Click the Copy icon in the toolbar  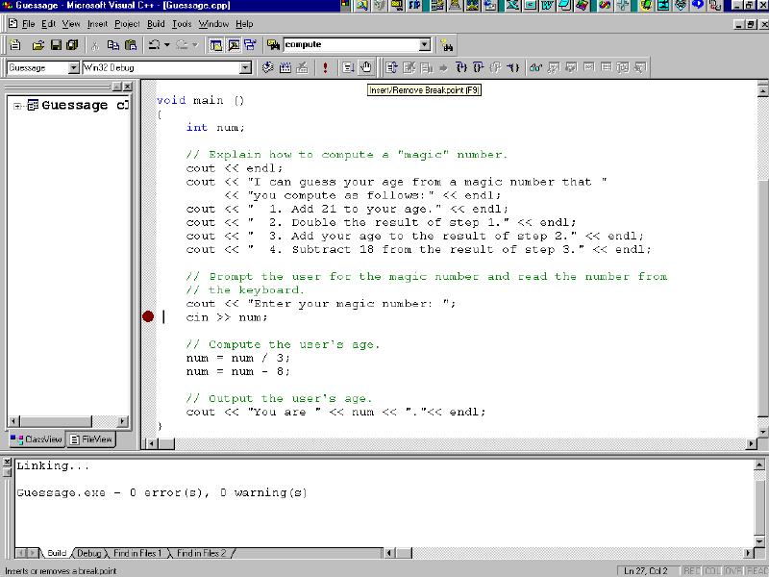113,45
